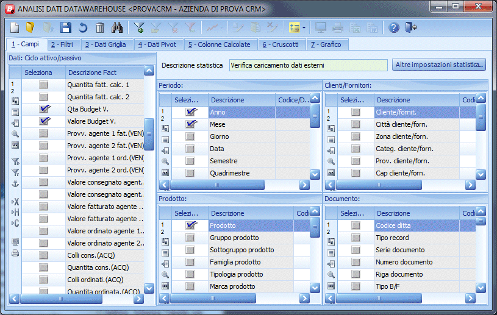Click the list icon beside Periodo grid

pyautogui.click(x=165, y=140)
